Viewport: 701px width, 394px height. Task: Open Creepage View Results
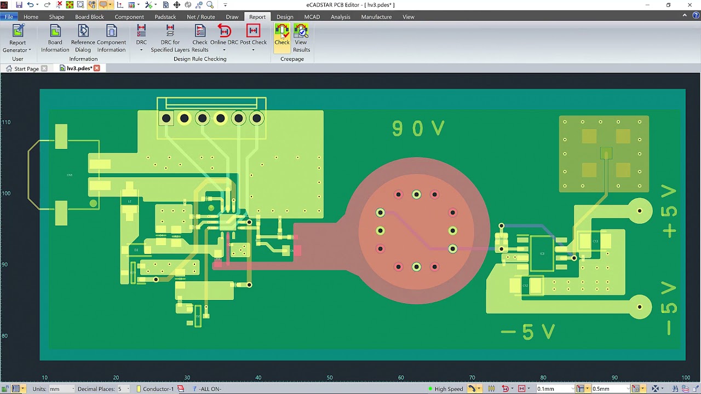(x=301, y=38)
